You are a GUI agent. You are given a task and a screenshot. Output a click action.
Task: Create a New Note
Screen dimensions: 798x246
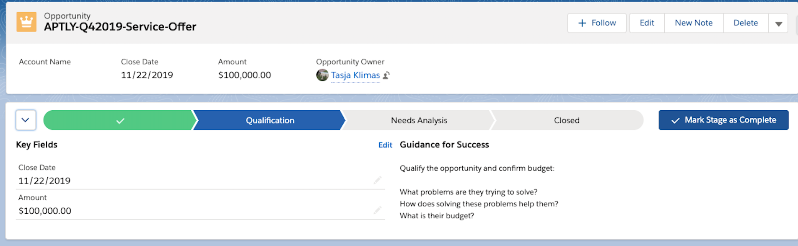[x=693, y=23]
